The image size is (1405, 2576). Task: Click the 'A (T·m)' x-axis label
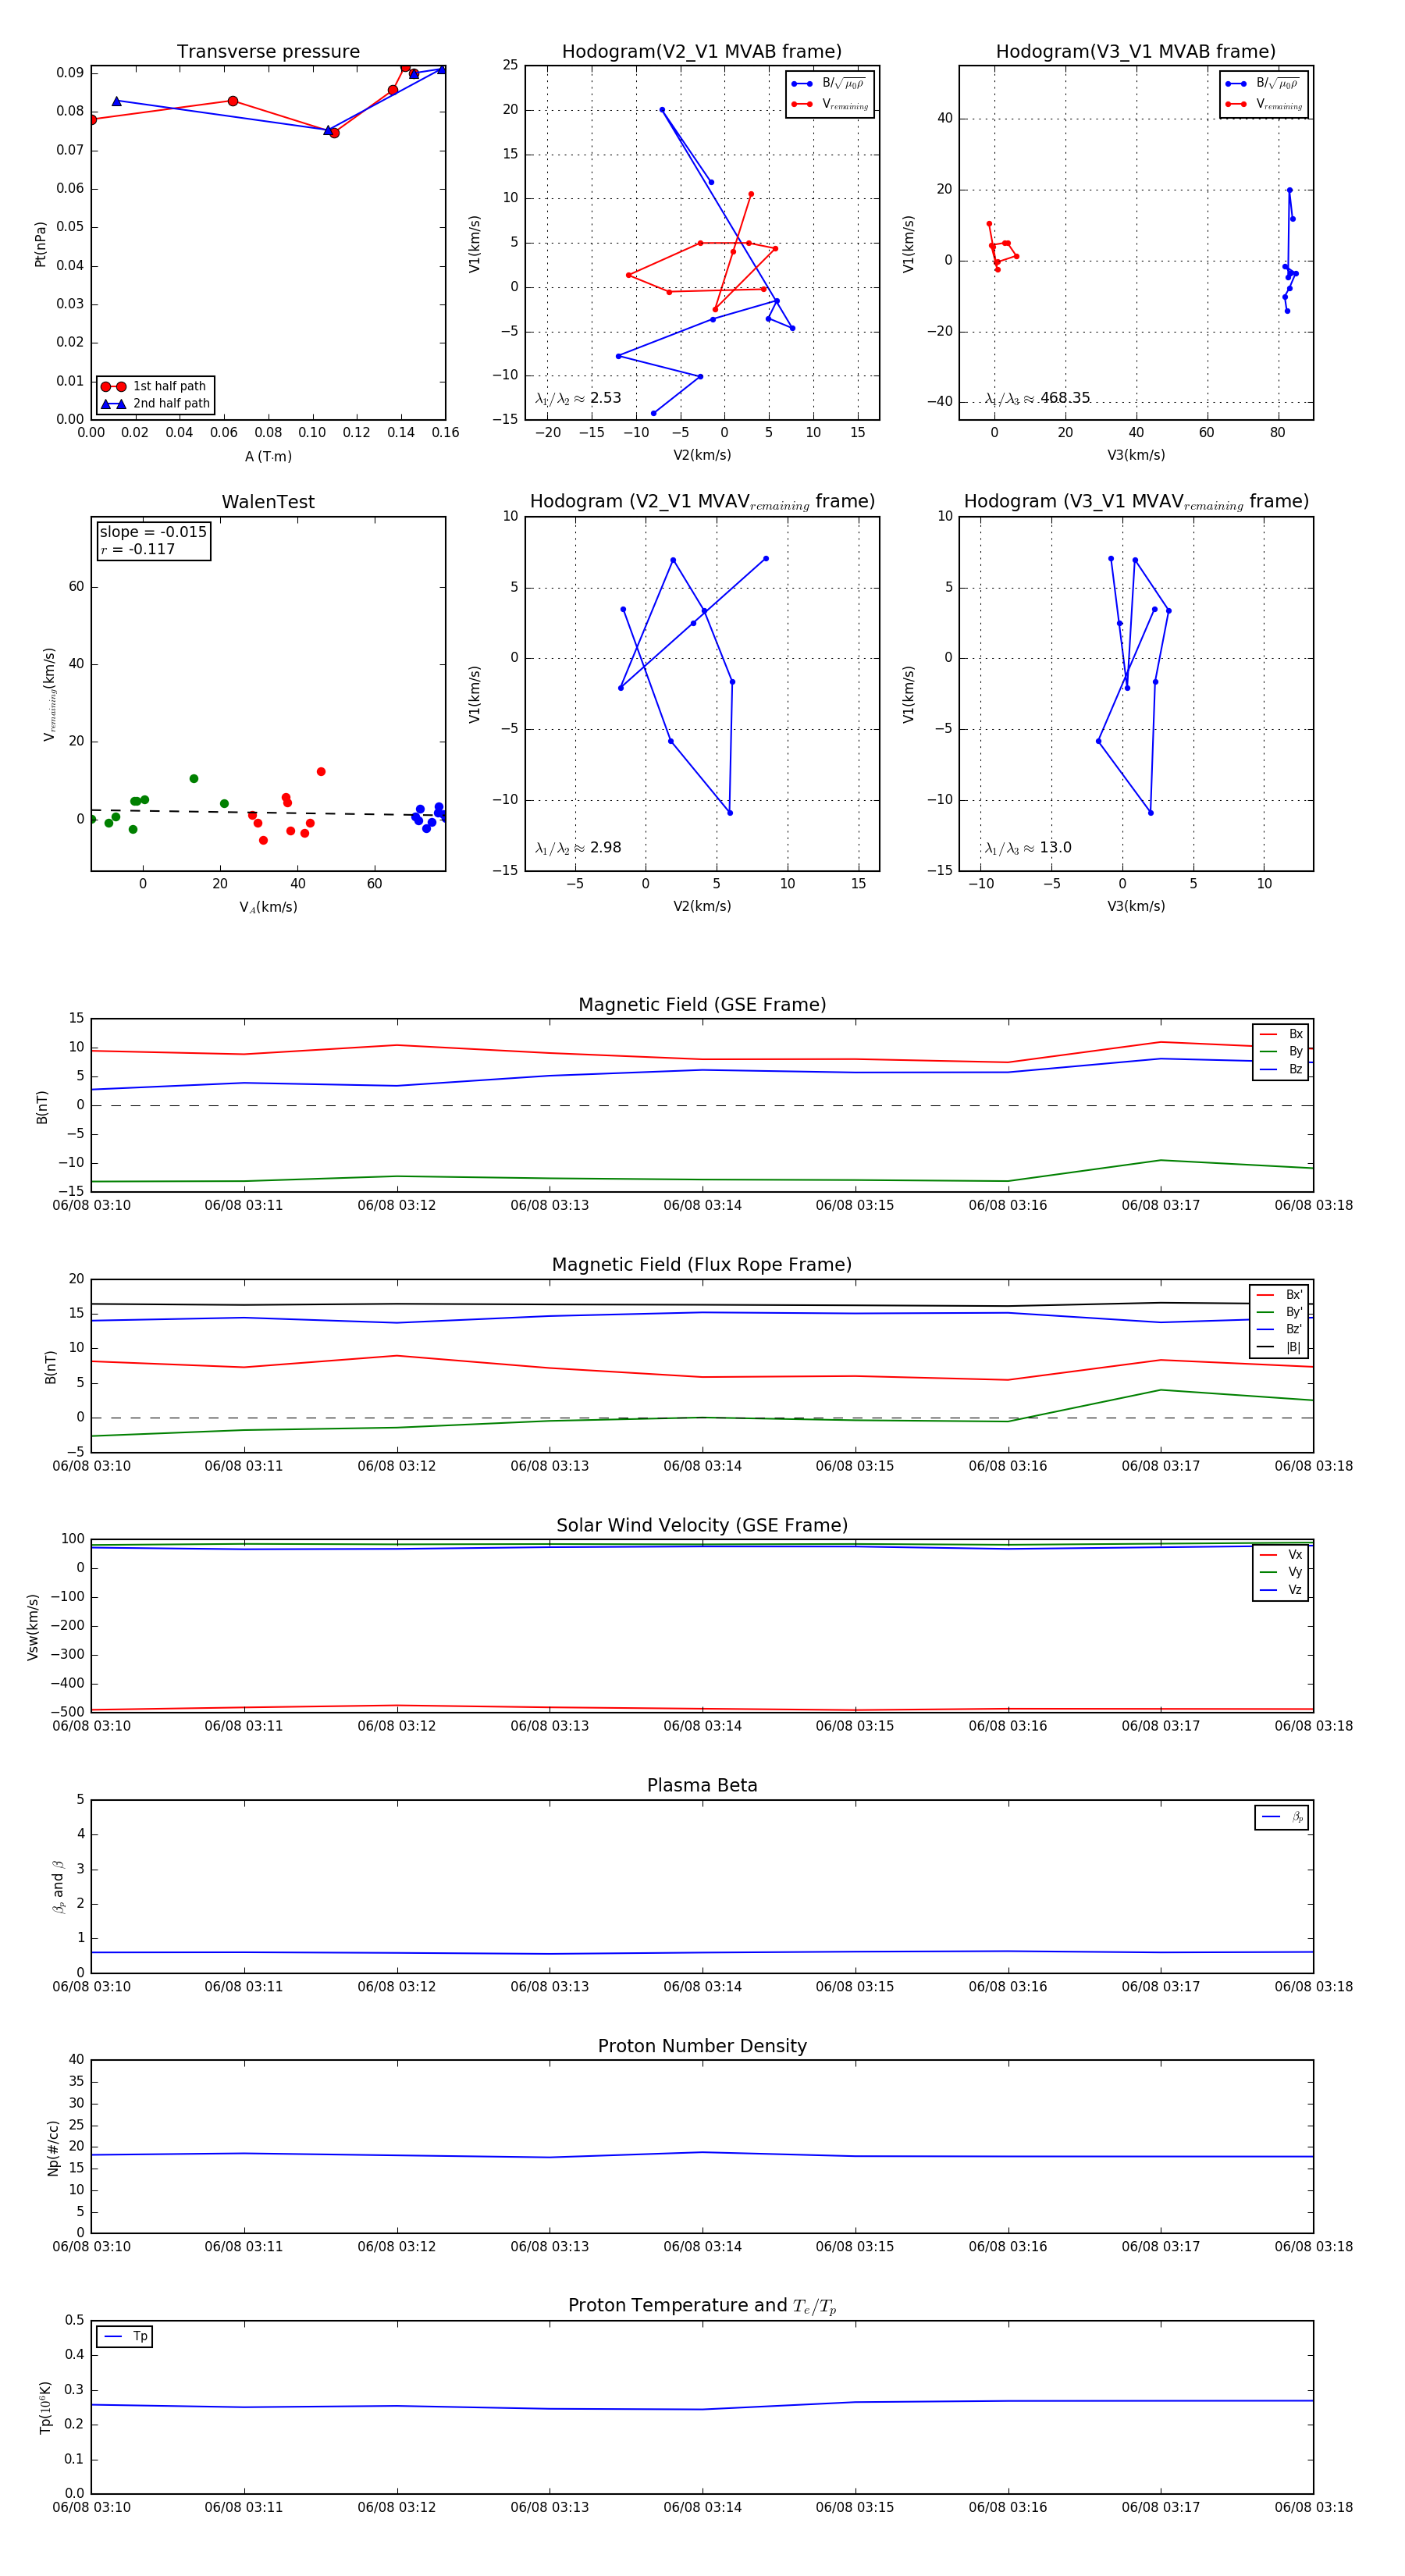(x=268, y=456)
